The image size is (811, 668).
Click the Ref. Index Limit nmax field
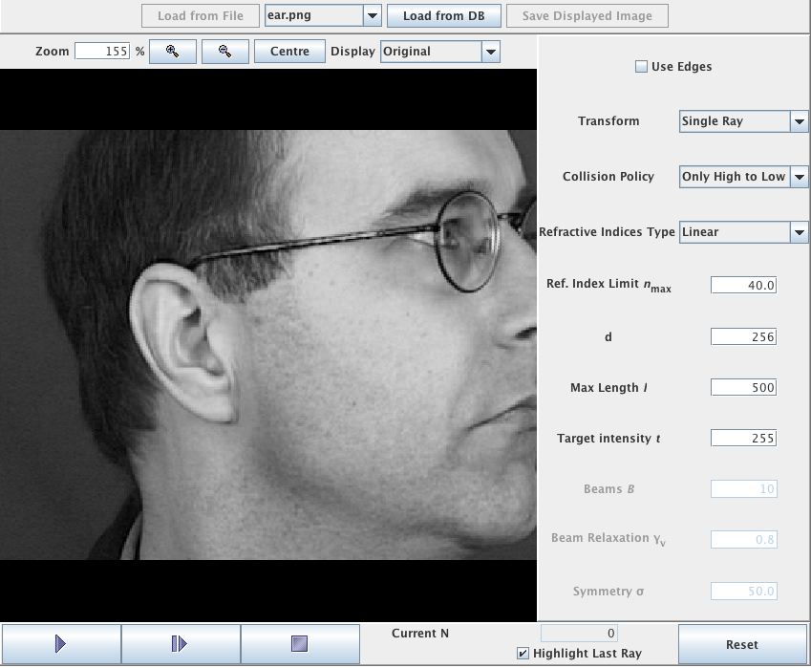click(x=743, y=286)
